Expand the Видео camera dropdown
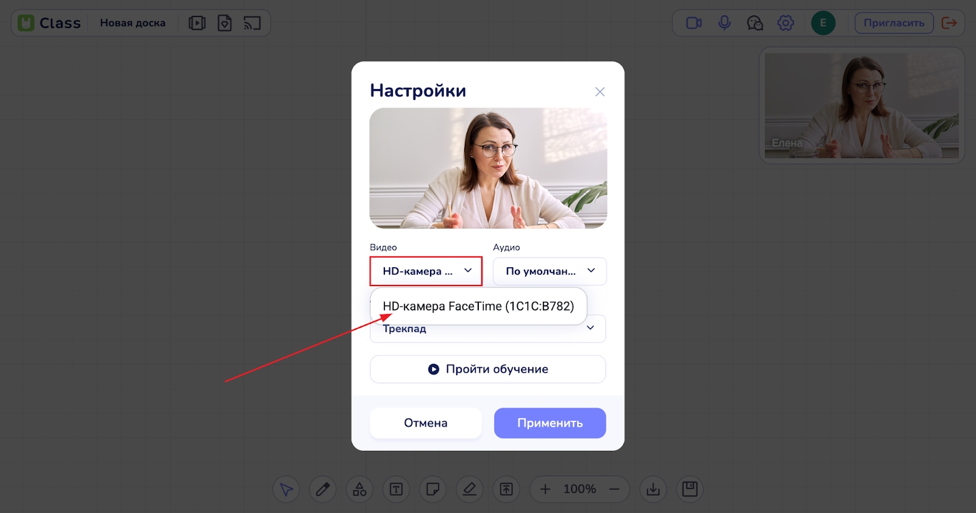 click(x=426, y=271)
